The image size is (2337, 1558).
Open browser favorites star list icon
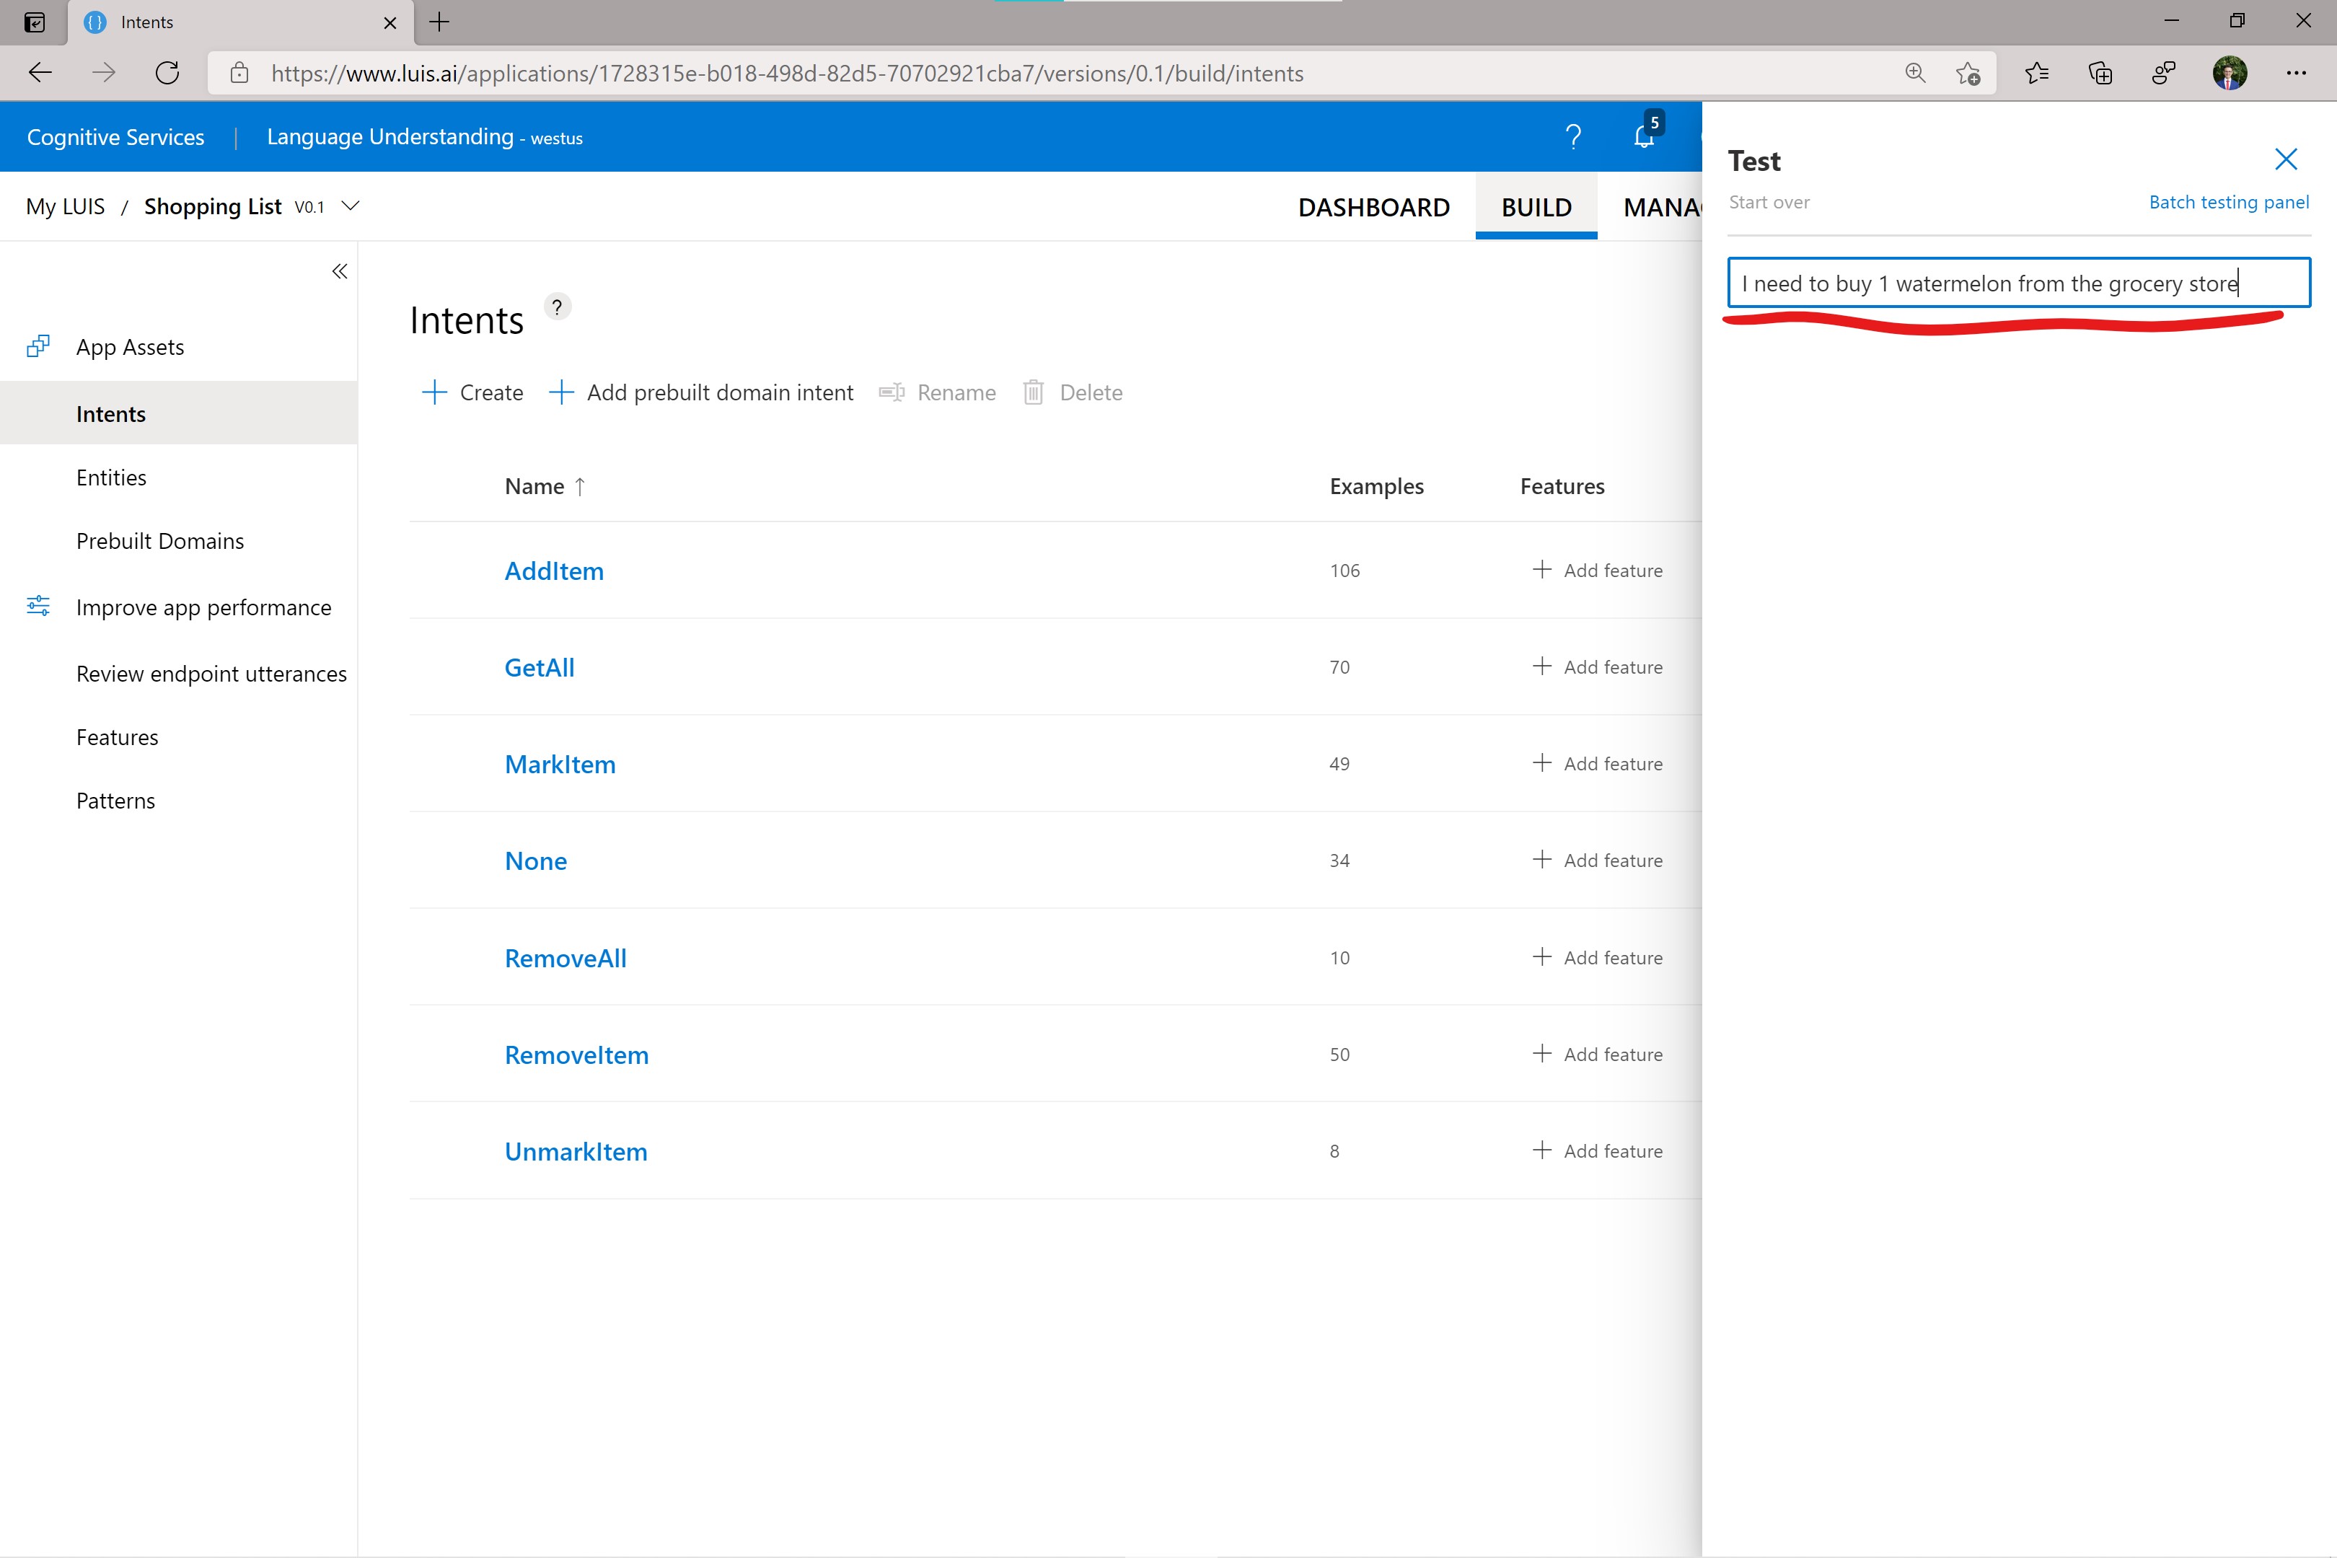point(2036,74)
